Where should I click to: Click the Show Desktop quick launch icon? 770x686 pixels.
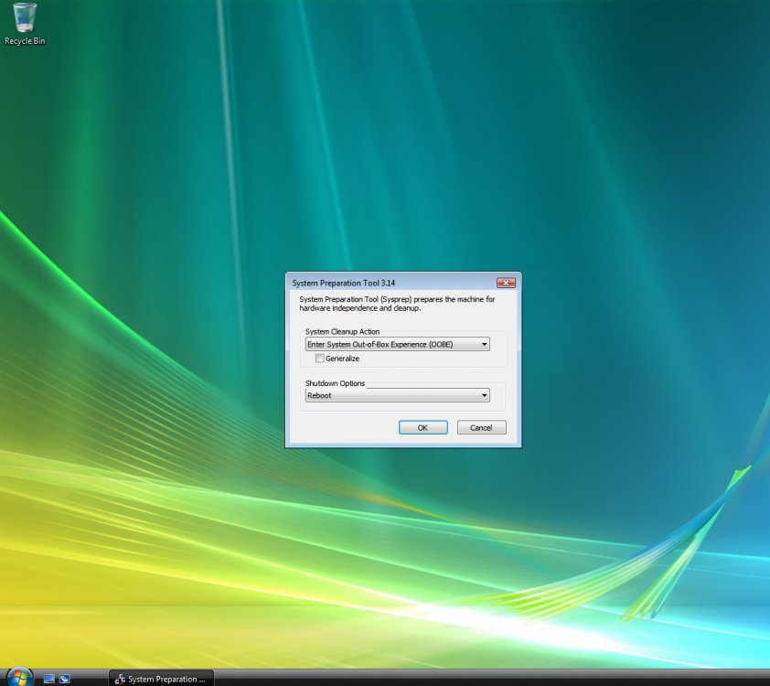(x=48, y=679)
